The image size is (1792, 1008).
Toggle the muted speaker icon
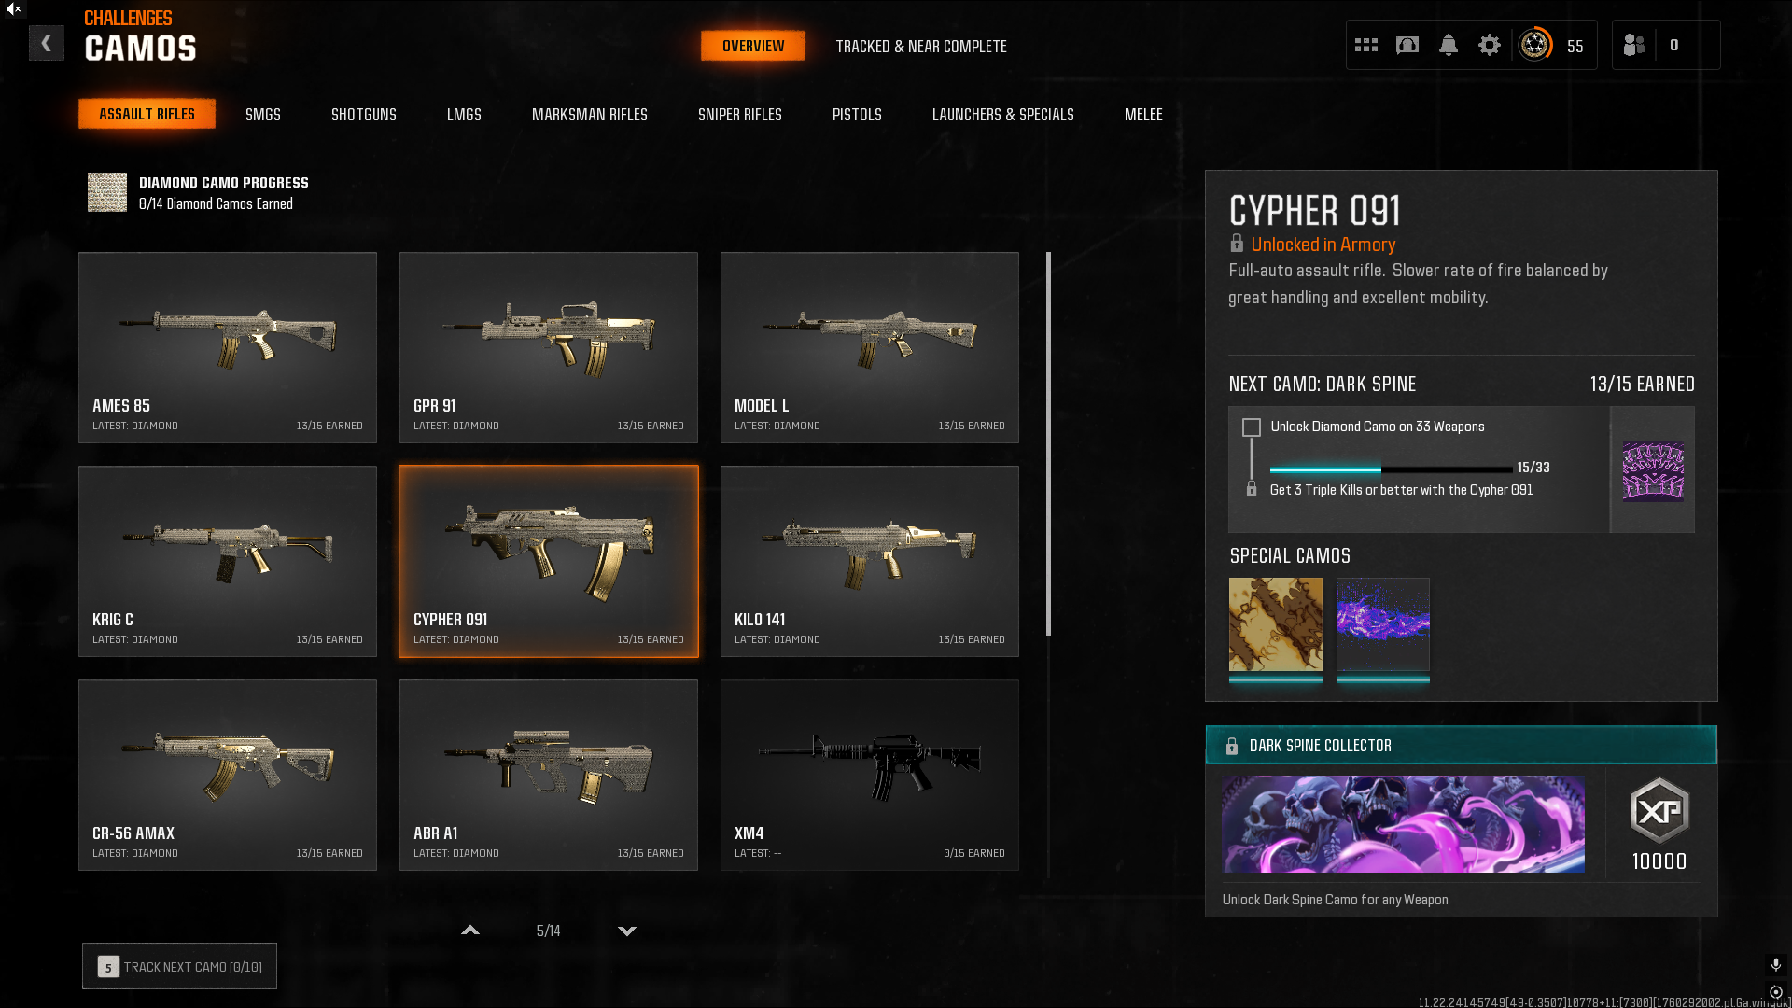[x=13, y=9]
